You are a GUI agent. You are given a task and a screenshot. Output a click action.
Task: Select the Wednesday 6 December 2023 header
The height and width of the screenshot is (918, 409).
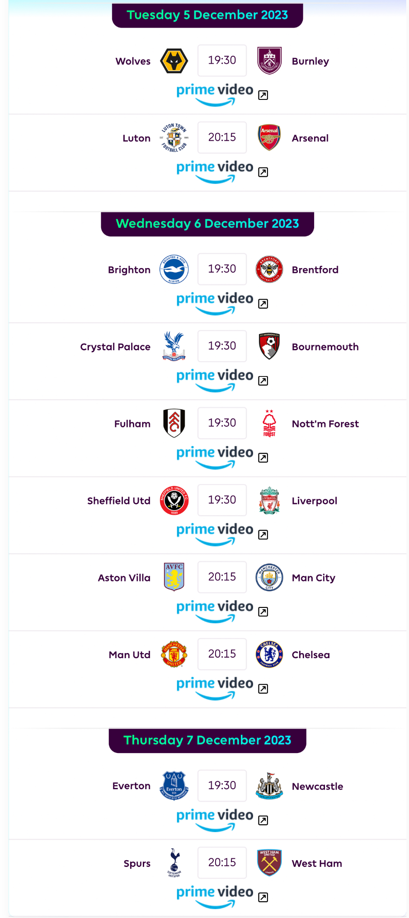point(207,224)
